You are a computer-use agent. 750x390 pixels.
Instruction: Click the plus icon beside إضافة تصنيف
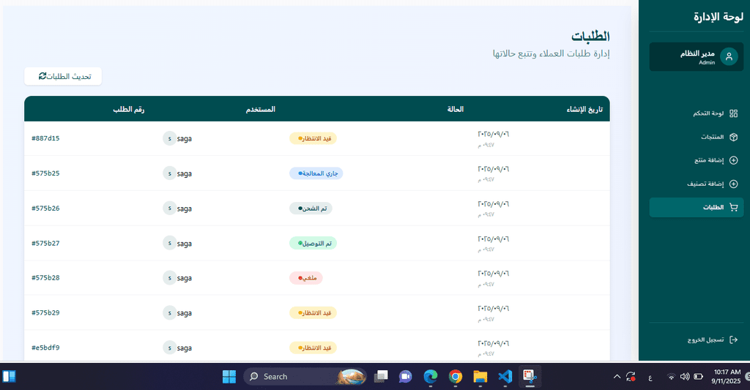pyautogui.click(x=734, y=184)
